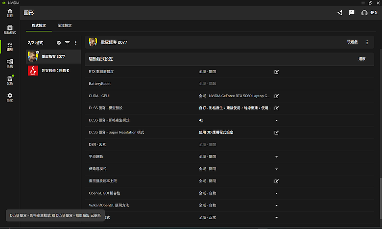Switch to the 程式設定 tab
This screenshot has width=382, height=229.
pos(39,25)
